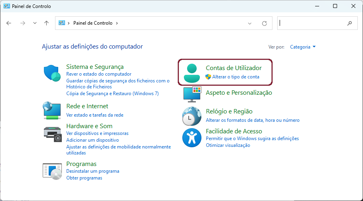
Task: Open the Relógio e Região clock icon
Action: pyautogui.click(x=192, y=116)
